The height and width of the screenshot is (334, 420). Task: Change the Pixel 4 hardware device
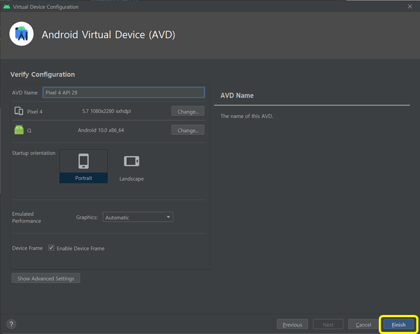188,111
